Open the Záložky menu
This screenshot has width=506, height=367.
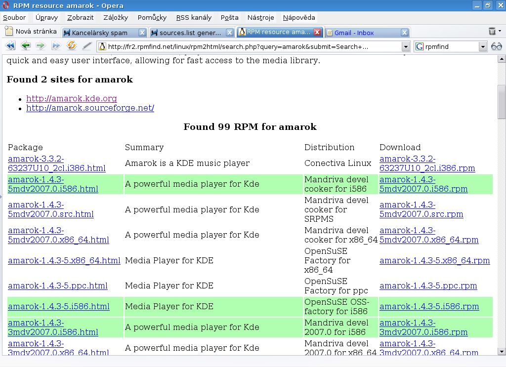point(116,17)
